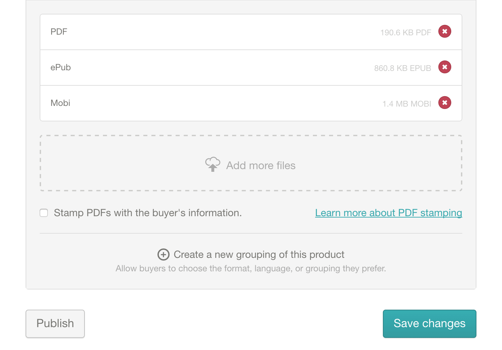Enable Stamp PDFs with buyer's information checkbox
The width and height of the screenshot is (502, 350).
pos(44,213)
